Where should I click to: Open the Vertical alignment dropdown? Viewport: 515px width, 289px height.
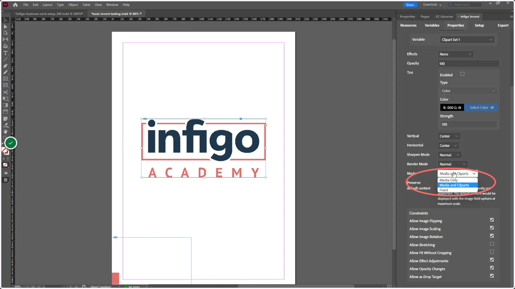pos(449,136)
